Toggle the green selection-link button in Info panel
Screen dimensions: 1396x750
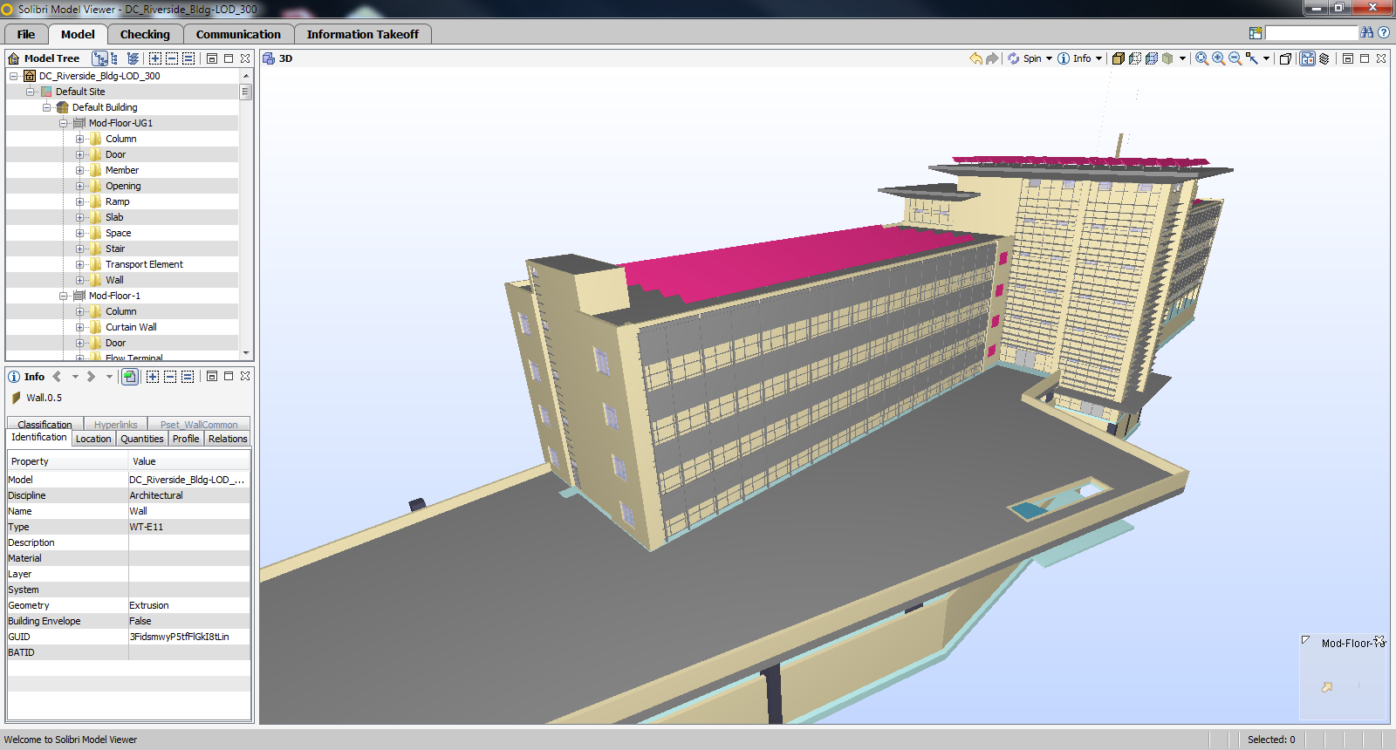pyautogui.click(x=129, y=377)
